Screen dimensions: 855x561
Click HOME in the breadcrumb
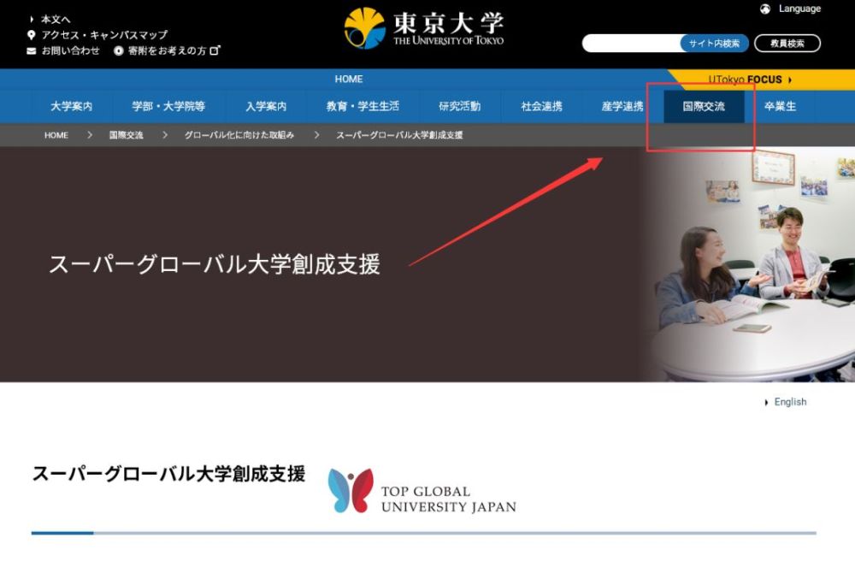pyautogui.click(x=56, y=135)
